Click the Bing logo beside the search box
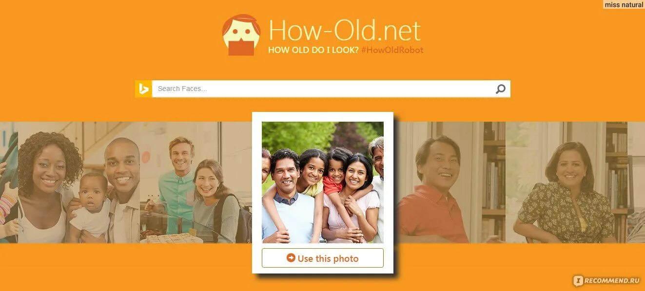645x291 pixels. pos(143,89)
